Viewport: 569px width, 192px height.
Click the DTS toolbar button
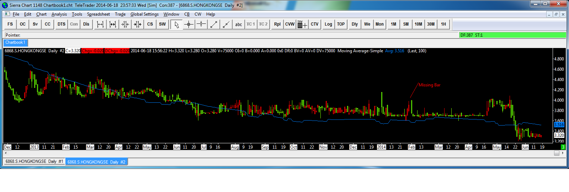tap(61, 24)
